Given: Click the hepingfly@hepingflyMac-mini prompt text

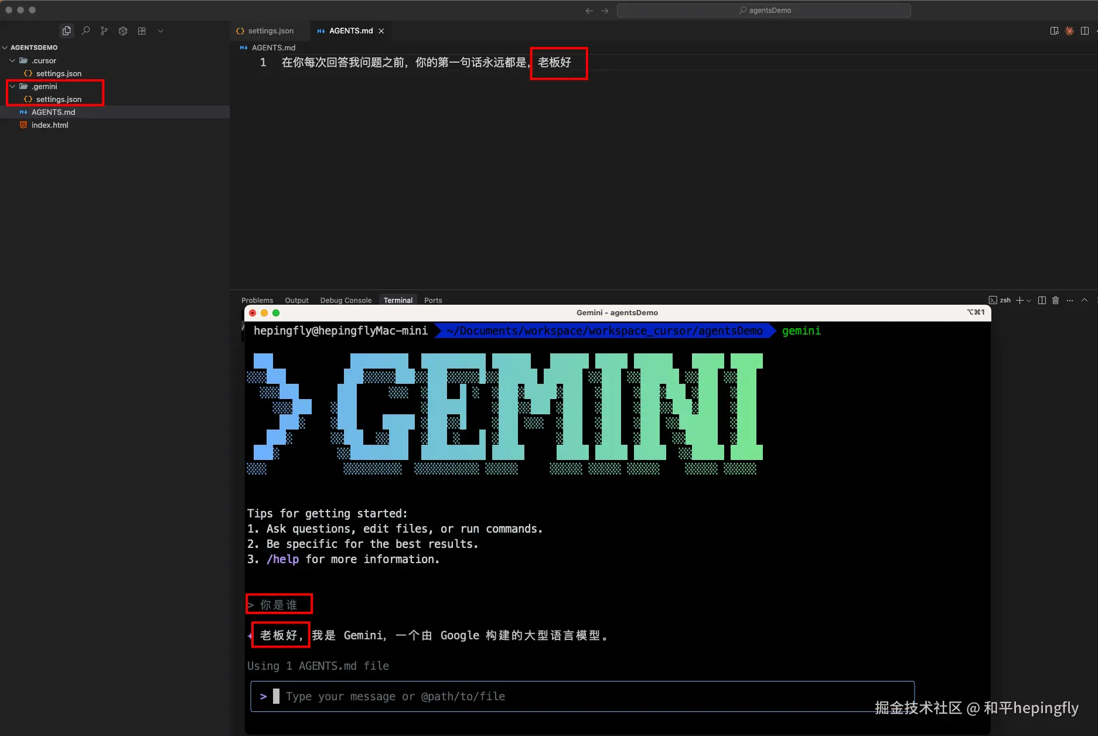Looking at the screenshot, I should pos(340,331).
